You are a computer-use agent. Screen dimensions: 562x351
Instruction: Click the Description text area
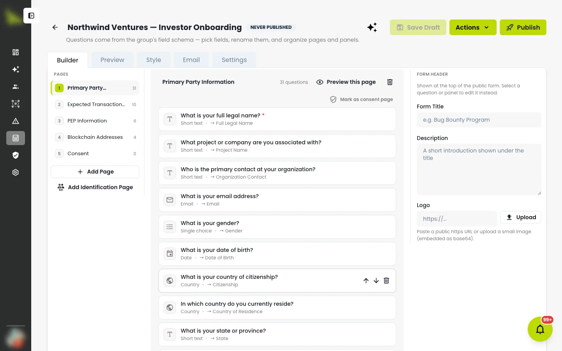click(x=479, y=169)
